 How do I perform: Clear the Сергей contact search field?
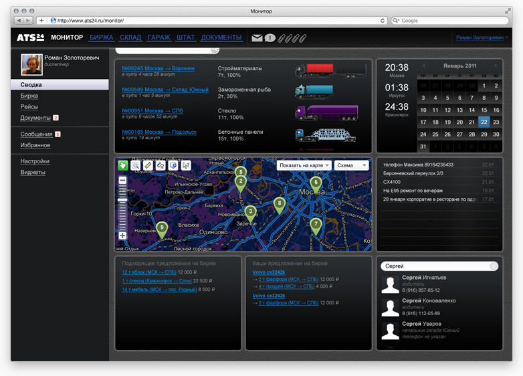point(494,266)
